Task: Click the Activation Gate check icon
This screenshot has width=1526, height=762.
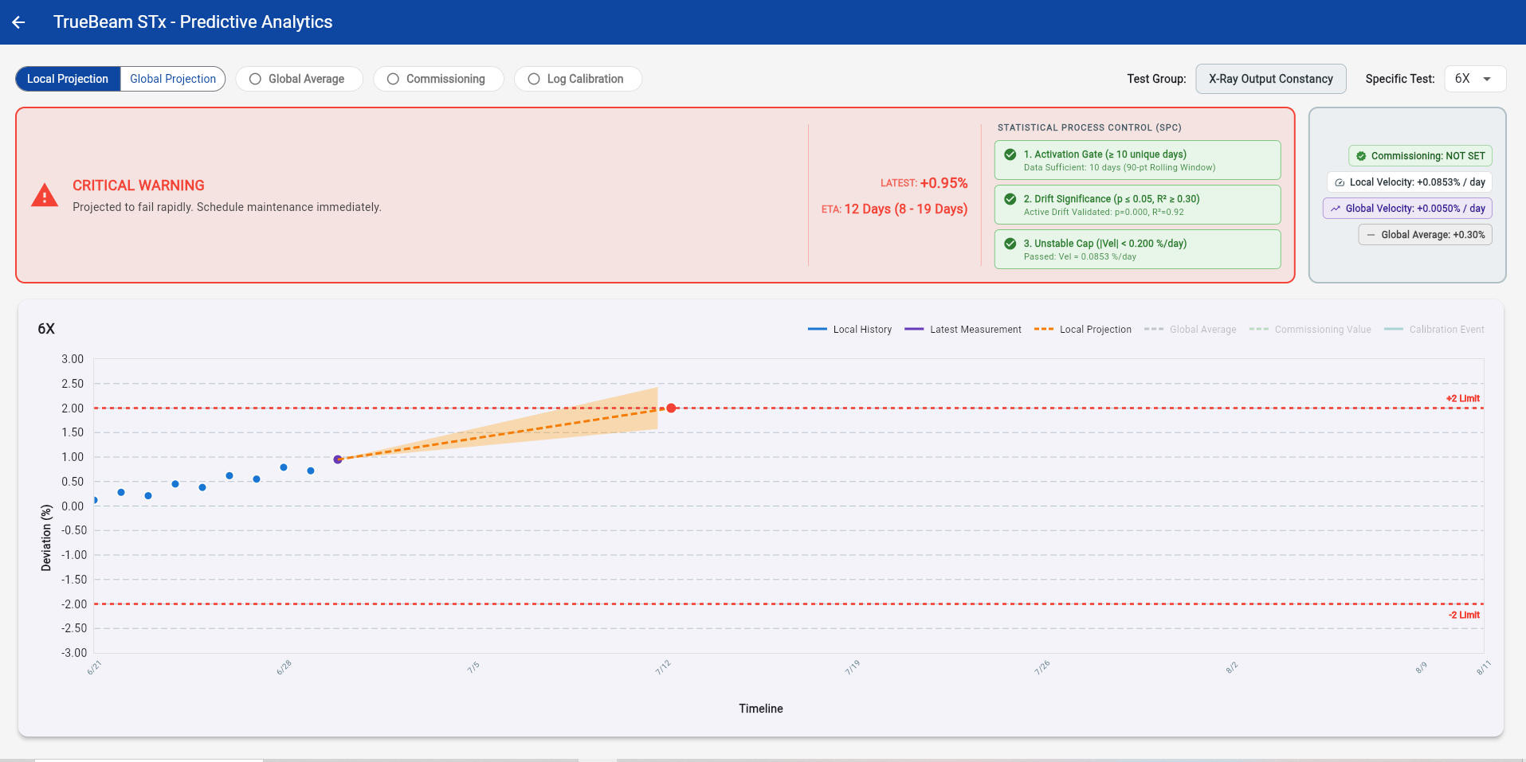Action: pyautogui.click(x=1010, y=154)
